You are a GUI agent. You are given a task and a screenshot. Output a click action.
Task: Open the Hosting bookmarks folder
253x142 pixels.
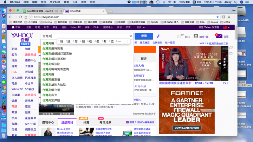(46, 22)
